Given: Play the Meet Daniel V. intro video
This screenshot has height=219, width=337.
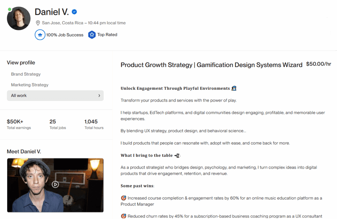Looking at the screenshot, I should (55, 184).
